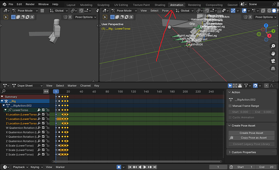
Task: Collapse the LowerTorso channel group
Action: [x=6, y=110]
